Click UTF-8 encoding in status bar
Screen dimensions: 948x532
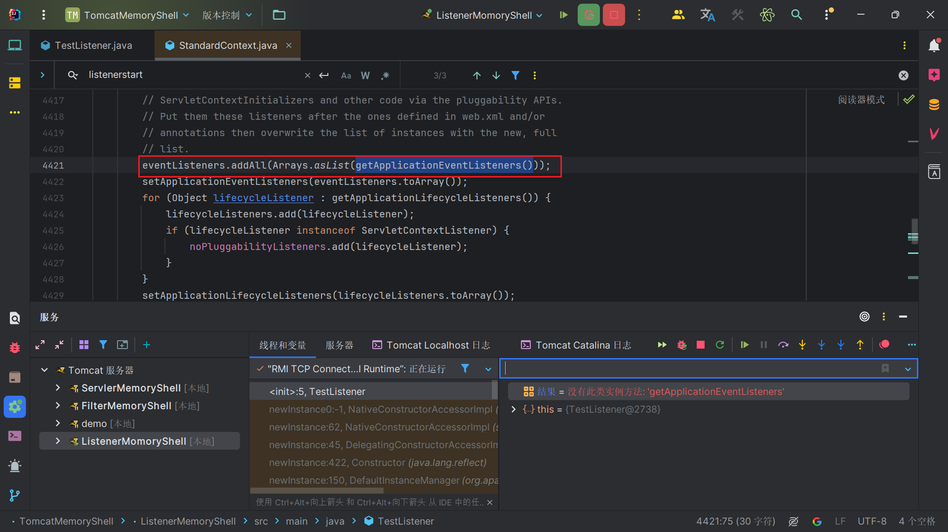(x=872, y=521)
